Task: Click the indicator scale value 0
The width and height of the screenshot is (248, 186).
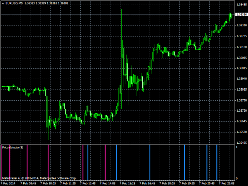Action: (x=237, y=178)
